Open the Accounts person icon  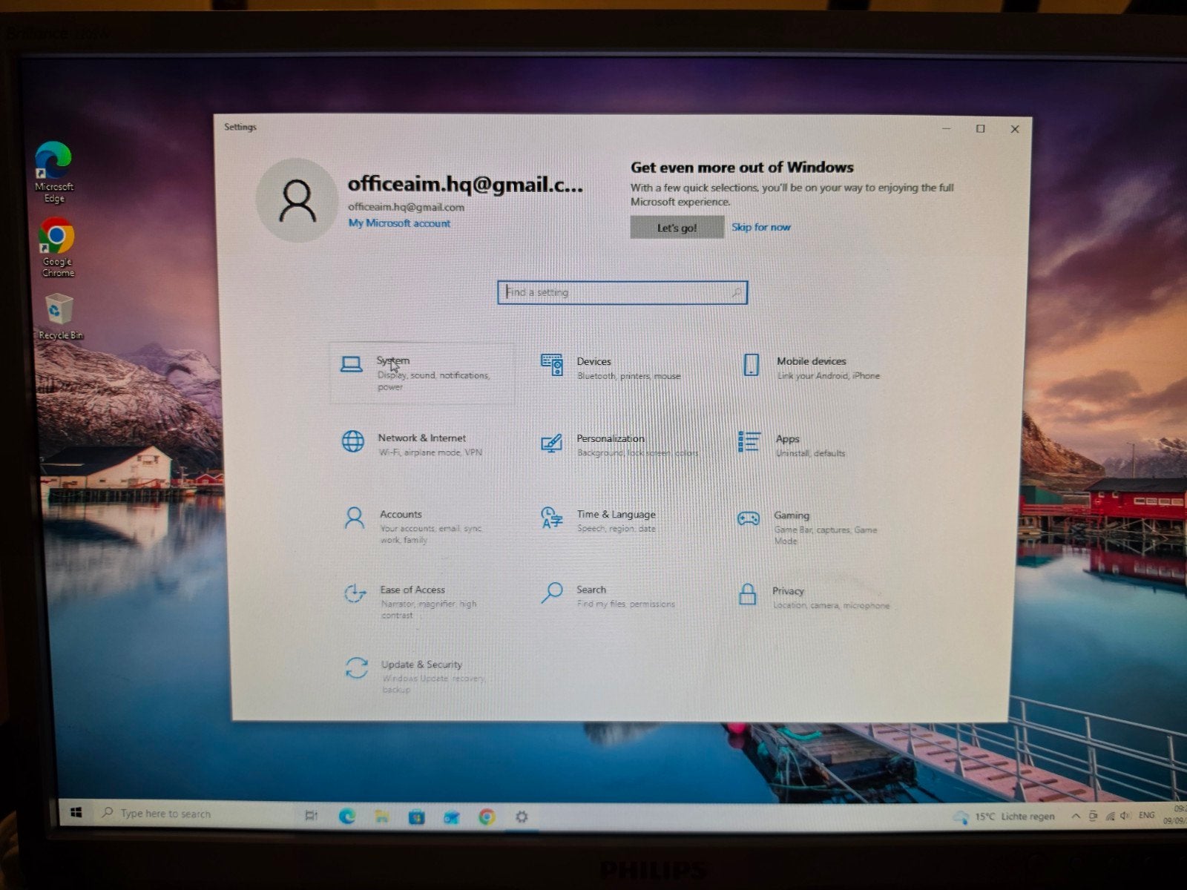tap(355, 518)
